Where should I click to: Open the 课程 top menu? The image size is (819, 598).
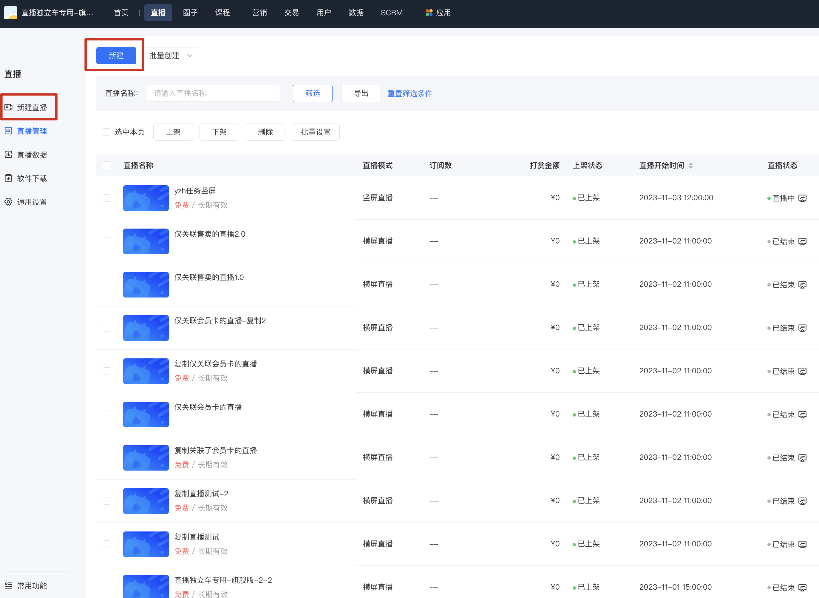click(x=222, y=13)
